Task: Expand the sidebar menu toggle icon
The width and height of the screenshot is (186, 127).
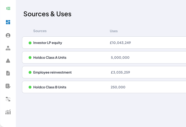Action: (x=8, y=9)
